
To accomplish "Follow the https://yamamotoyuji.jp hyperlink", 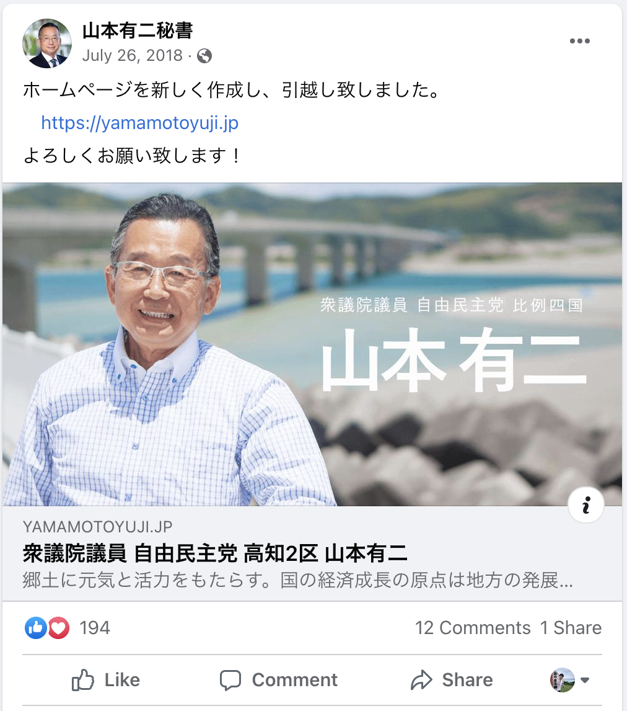I will pyautogui.click(x=140, y=123).
